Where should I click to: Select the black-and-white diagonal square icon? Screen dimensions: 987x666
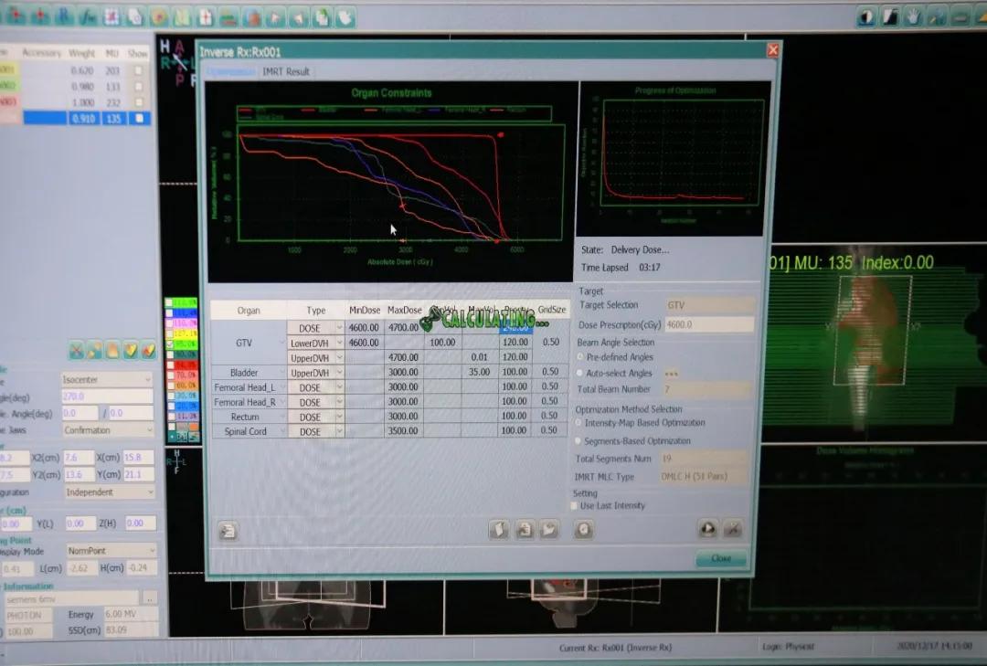coord(890,17)
